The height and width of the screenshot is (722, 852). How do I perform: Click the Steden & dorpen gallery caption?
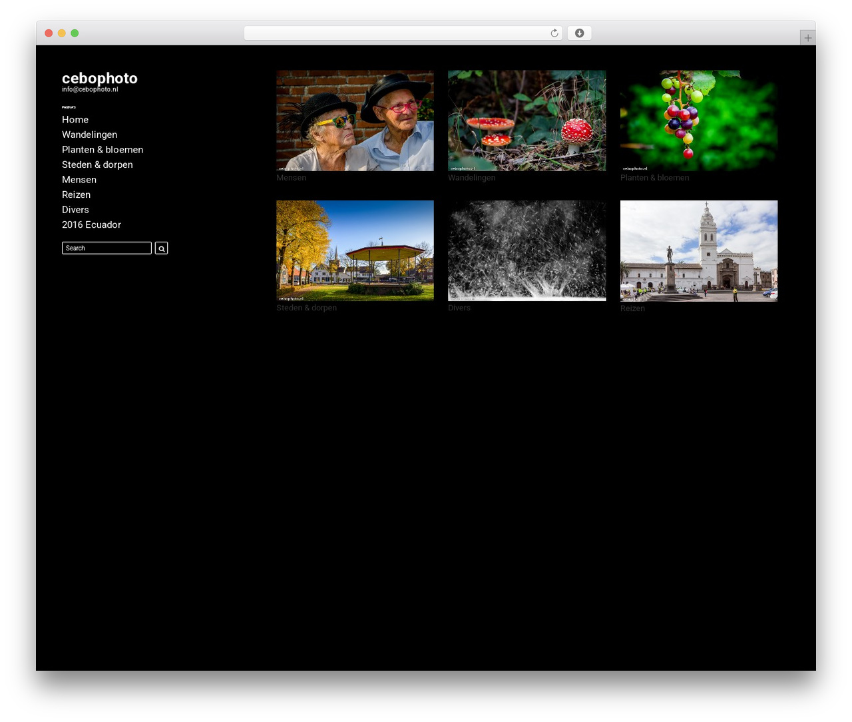306,308
